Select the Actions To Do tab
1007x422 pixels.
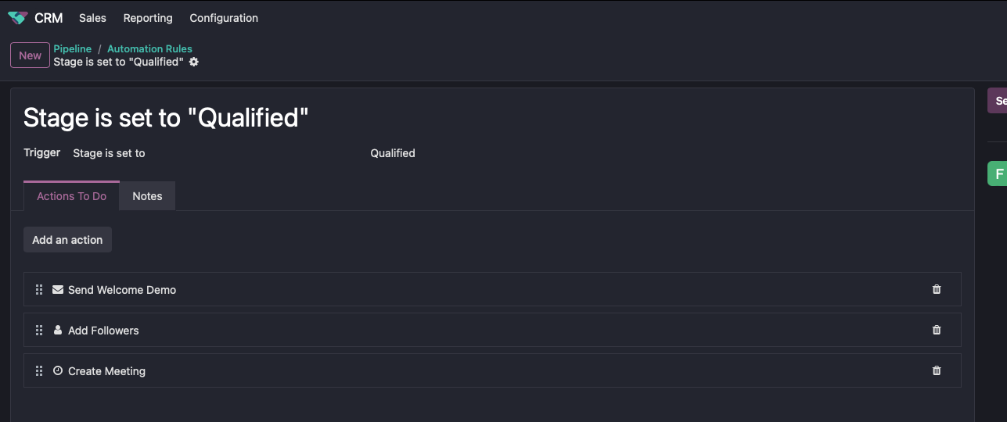tap(71, 196)
